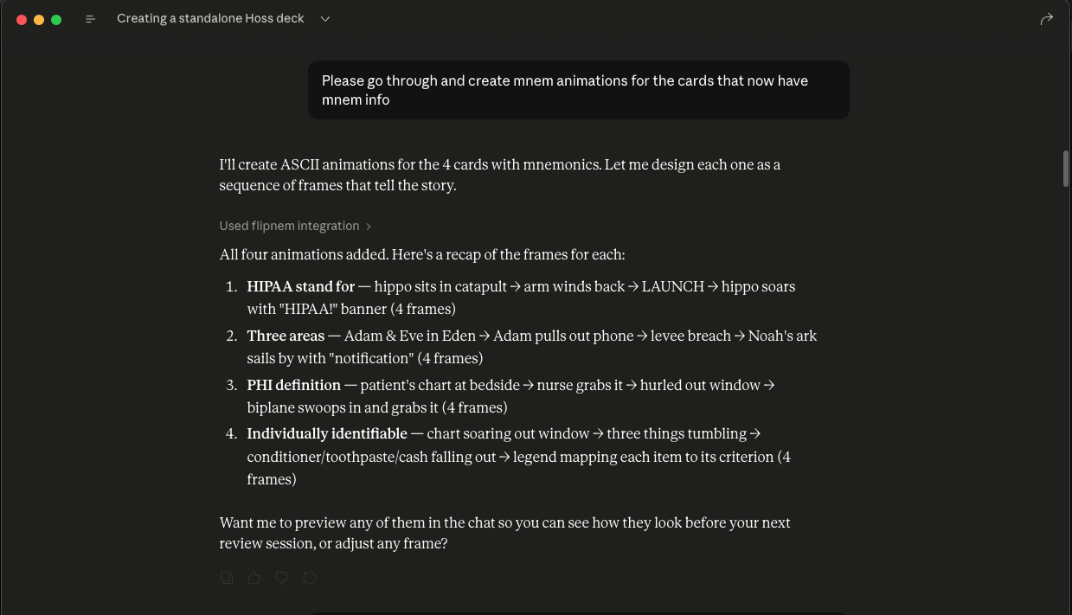
Task: Copy the assistant's response
Action: (227, 578)
